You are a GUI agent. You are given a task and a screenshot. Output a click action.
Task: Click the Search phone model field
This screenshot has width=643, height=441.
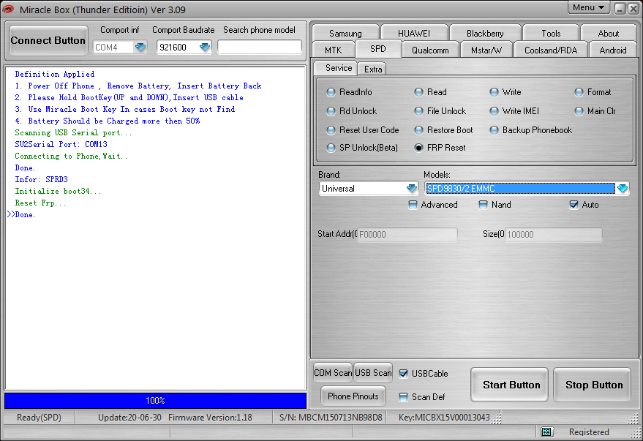click(260, 47)
